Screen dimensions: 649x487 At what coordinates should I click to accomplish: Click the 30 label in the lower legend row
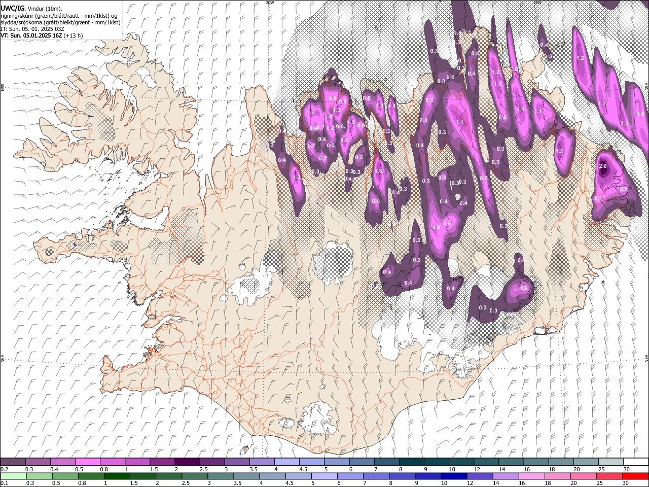pyautogui.click(x=626, y=483)
